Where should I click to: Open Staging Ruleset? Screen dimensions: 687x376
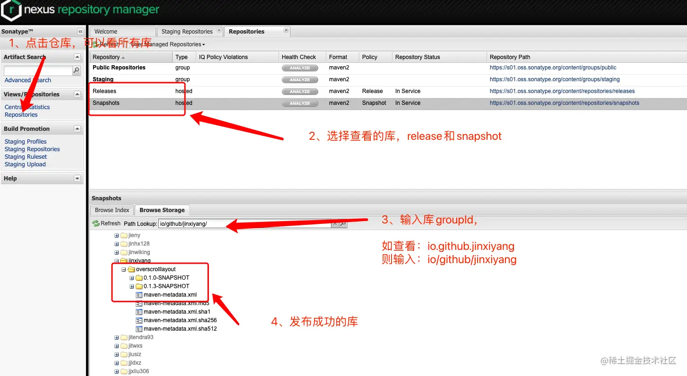[x=26, y=157]
